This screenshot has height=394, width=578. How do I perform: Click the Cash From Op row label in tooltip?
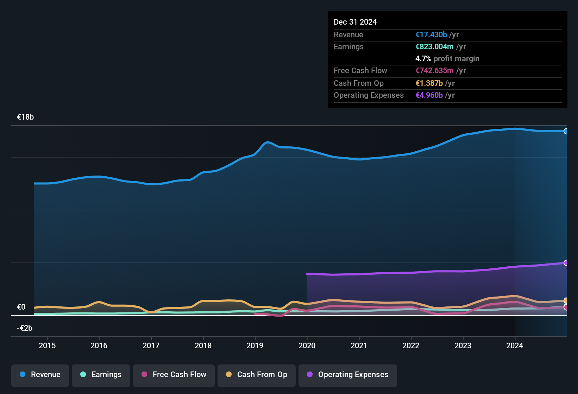pyautogui.click(x=359, y=83)
